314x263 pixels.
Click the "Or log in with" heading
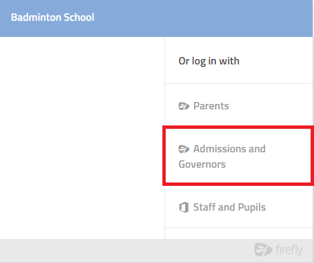(x=209, y=61)
